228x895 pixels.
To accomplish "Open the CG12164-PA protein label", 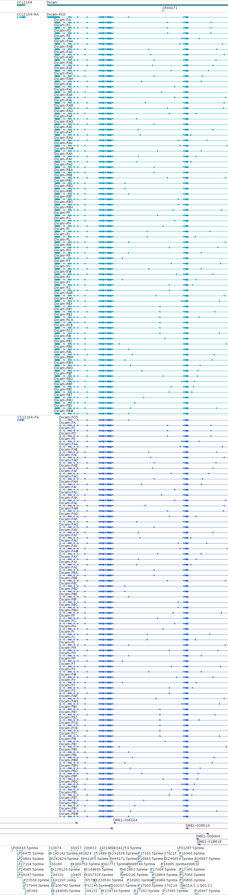I will coord(28,418).
